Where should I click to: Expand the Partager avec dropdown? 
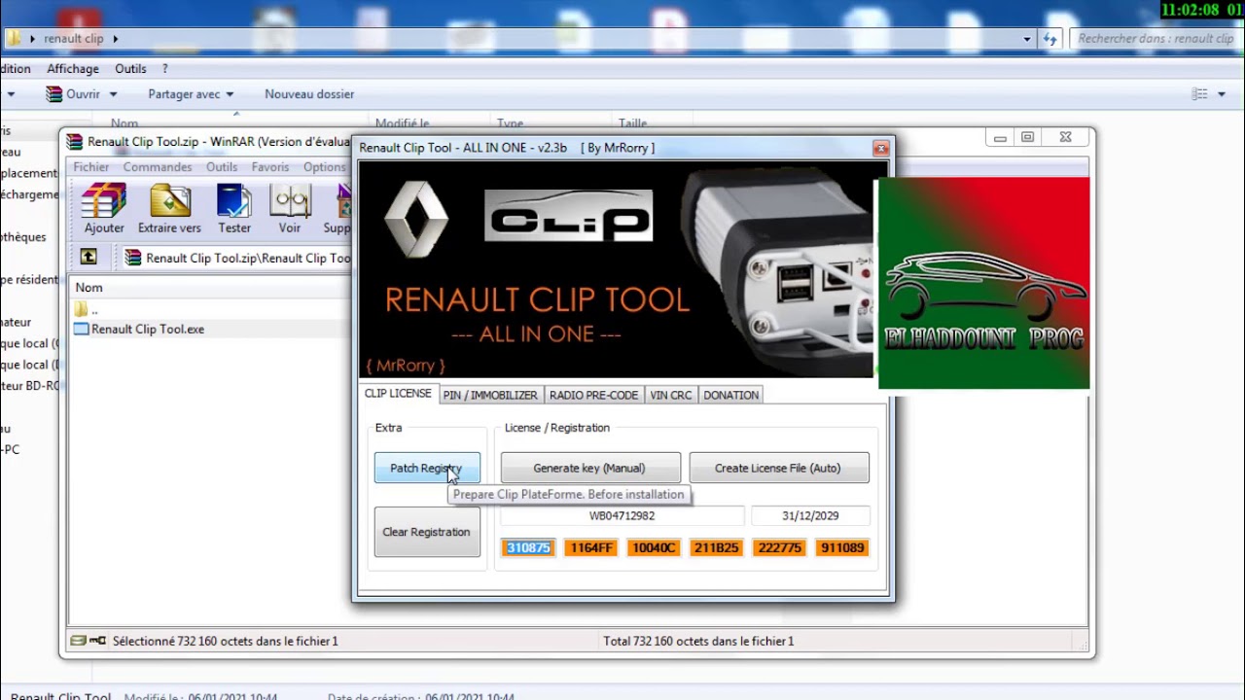(x=230, y=94)
